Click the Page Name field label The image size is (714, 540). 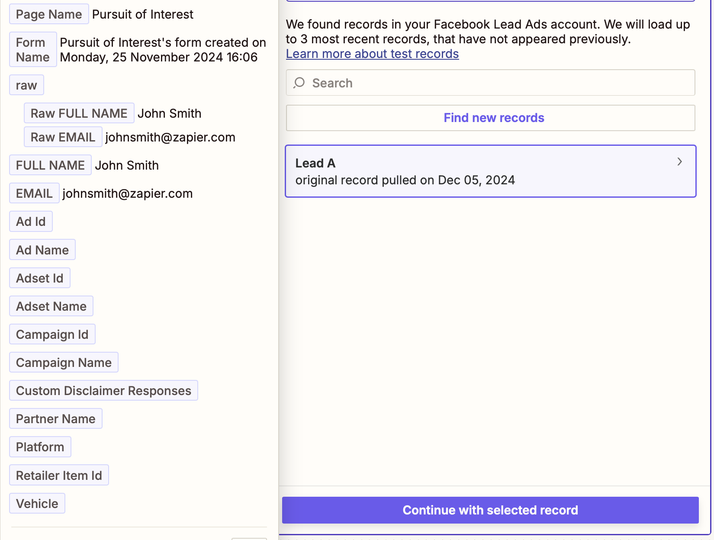49,14
